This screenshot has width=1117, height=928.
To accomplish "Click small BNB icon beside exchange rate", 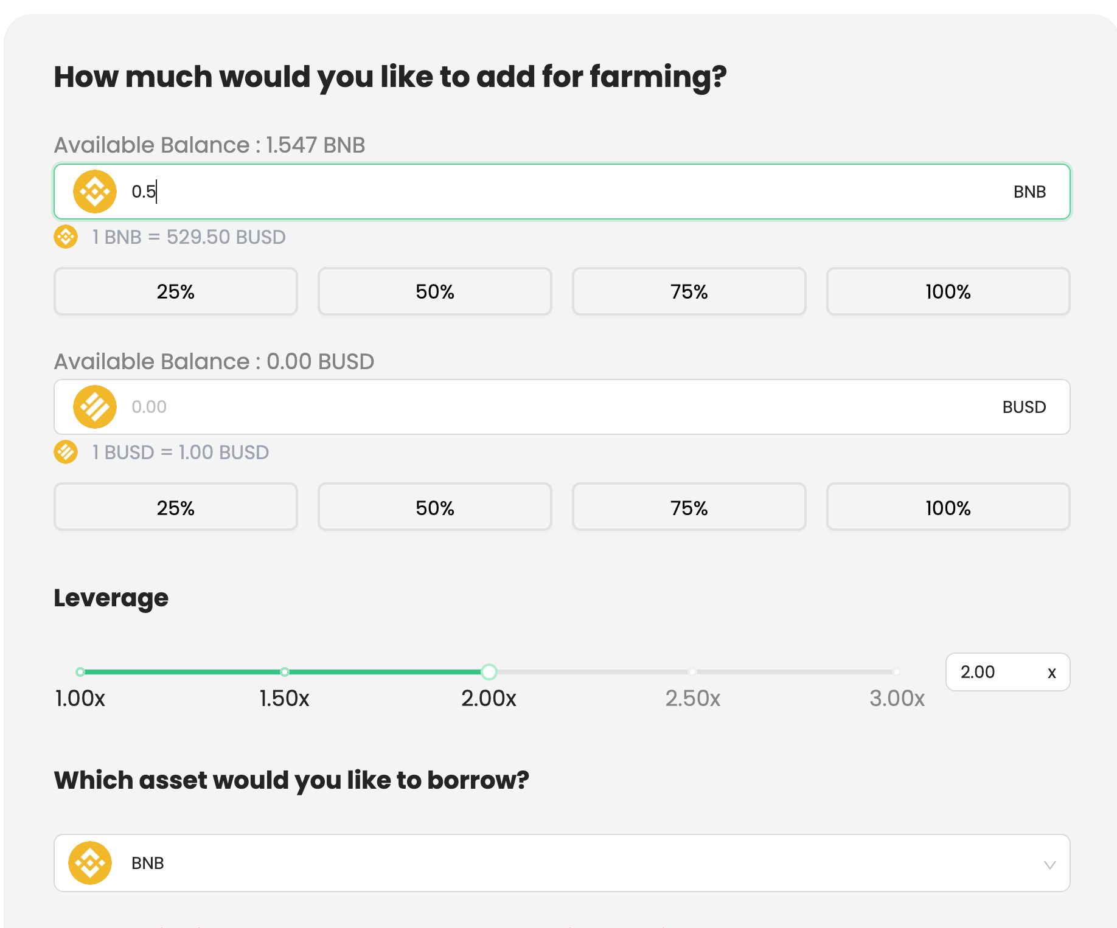I will click(x=66, y=237).
